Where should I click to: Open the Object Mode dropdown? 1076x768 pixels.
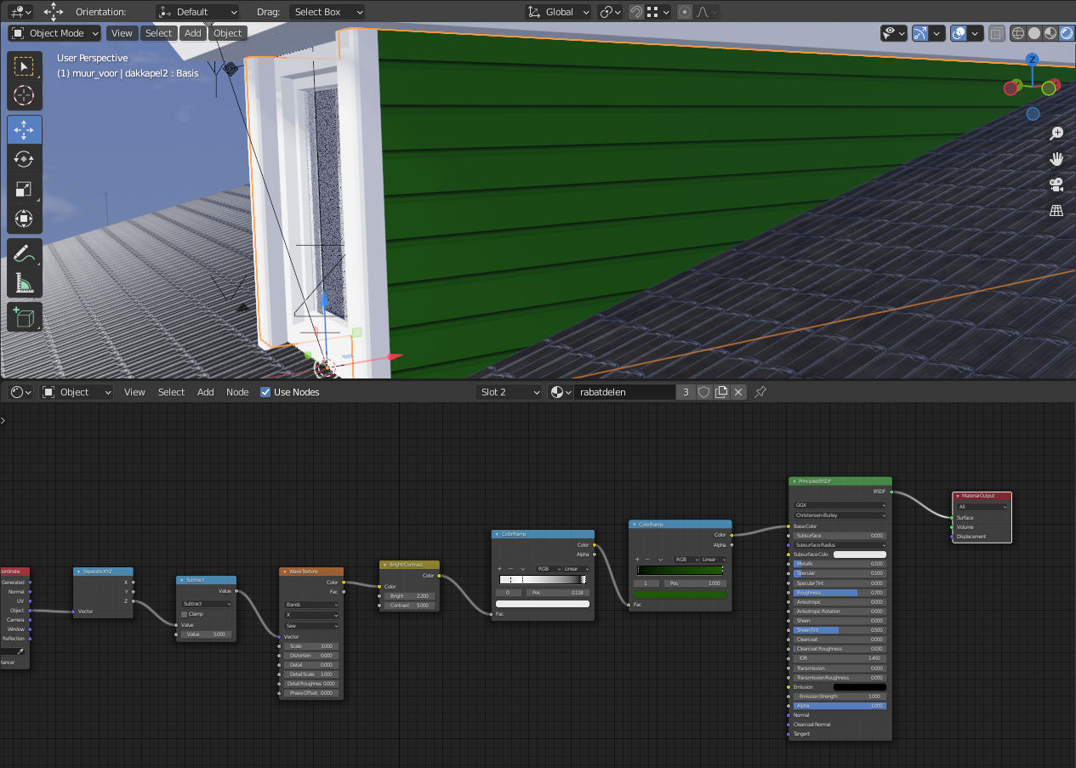(x=55, y=33)
